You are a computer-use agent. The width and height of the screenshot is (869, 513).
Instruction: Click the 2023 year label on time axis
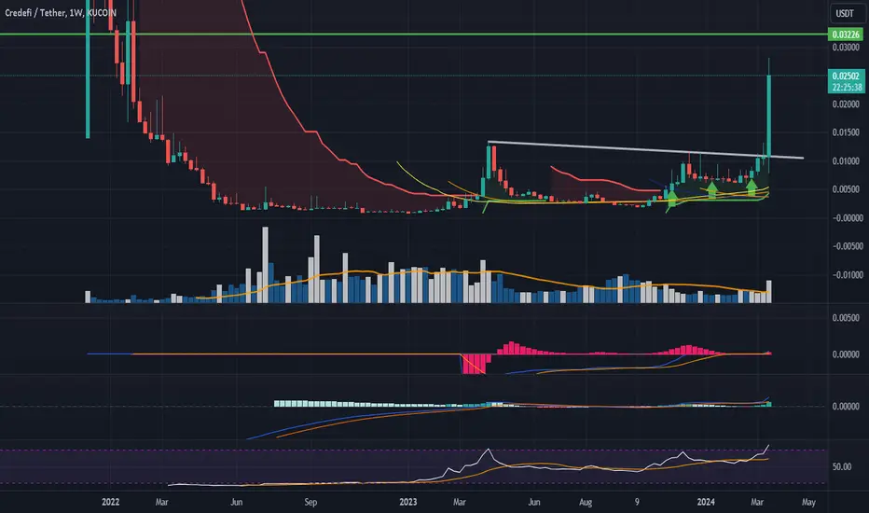(407, 502)
